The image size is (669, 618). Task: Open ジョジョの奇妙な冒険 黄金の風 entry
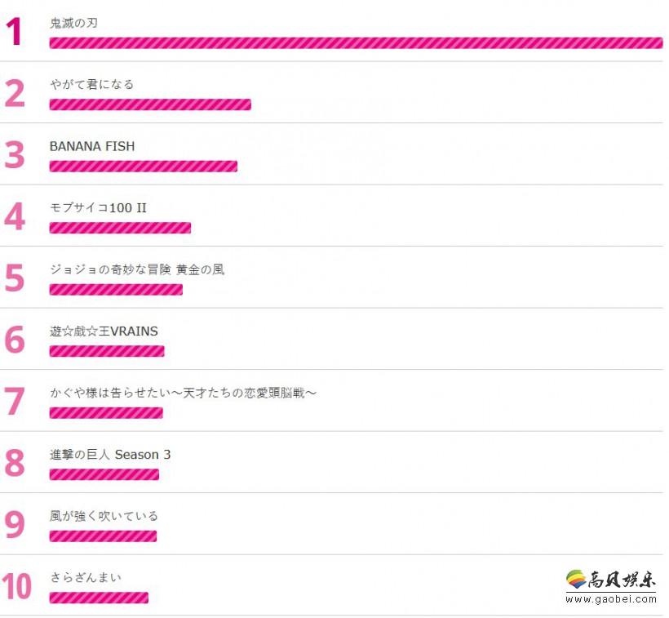coord(137,269)
